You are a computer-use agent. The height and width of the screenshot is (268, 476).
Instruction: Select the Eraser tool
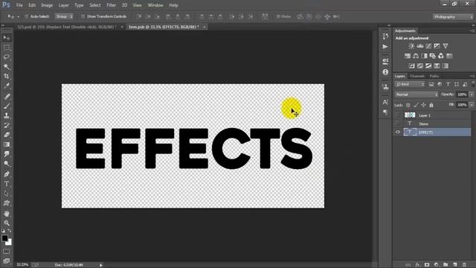click(x=7, y=135)
